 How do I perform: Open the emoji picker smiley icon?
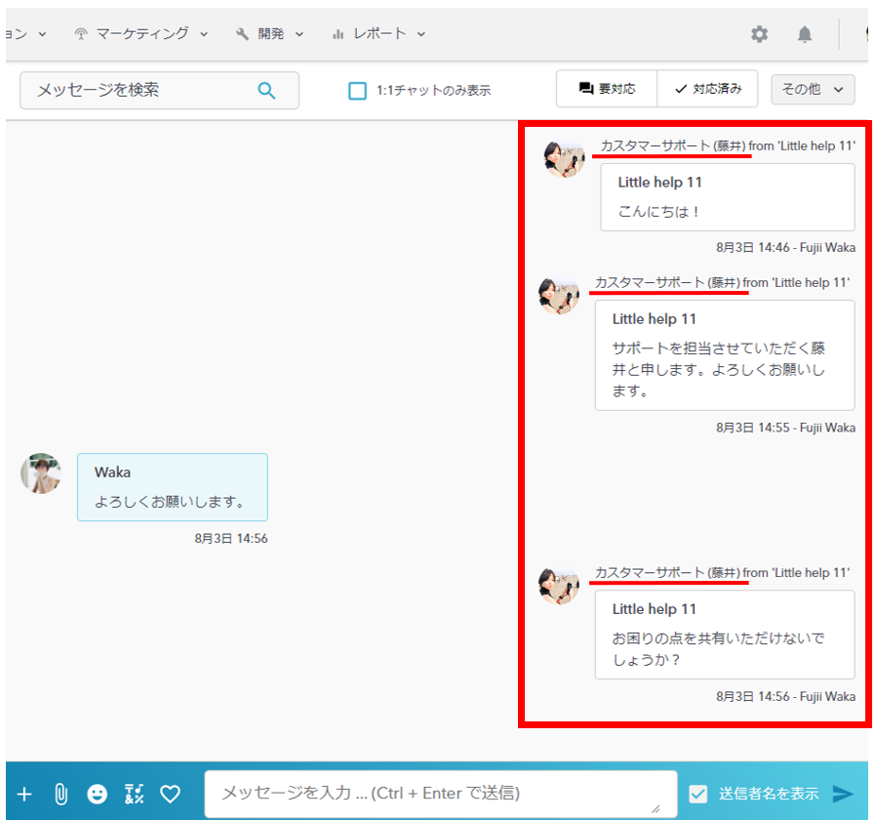pyautogui.click(x=98, y=794)
